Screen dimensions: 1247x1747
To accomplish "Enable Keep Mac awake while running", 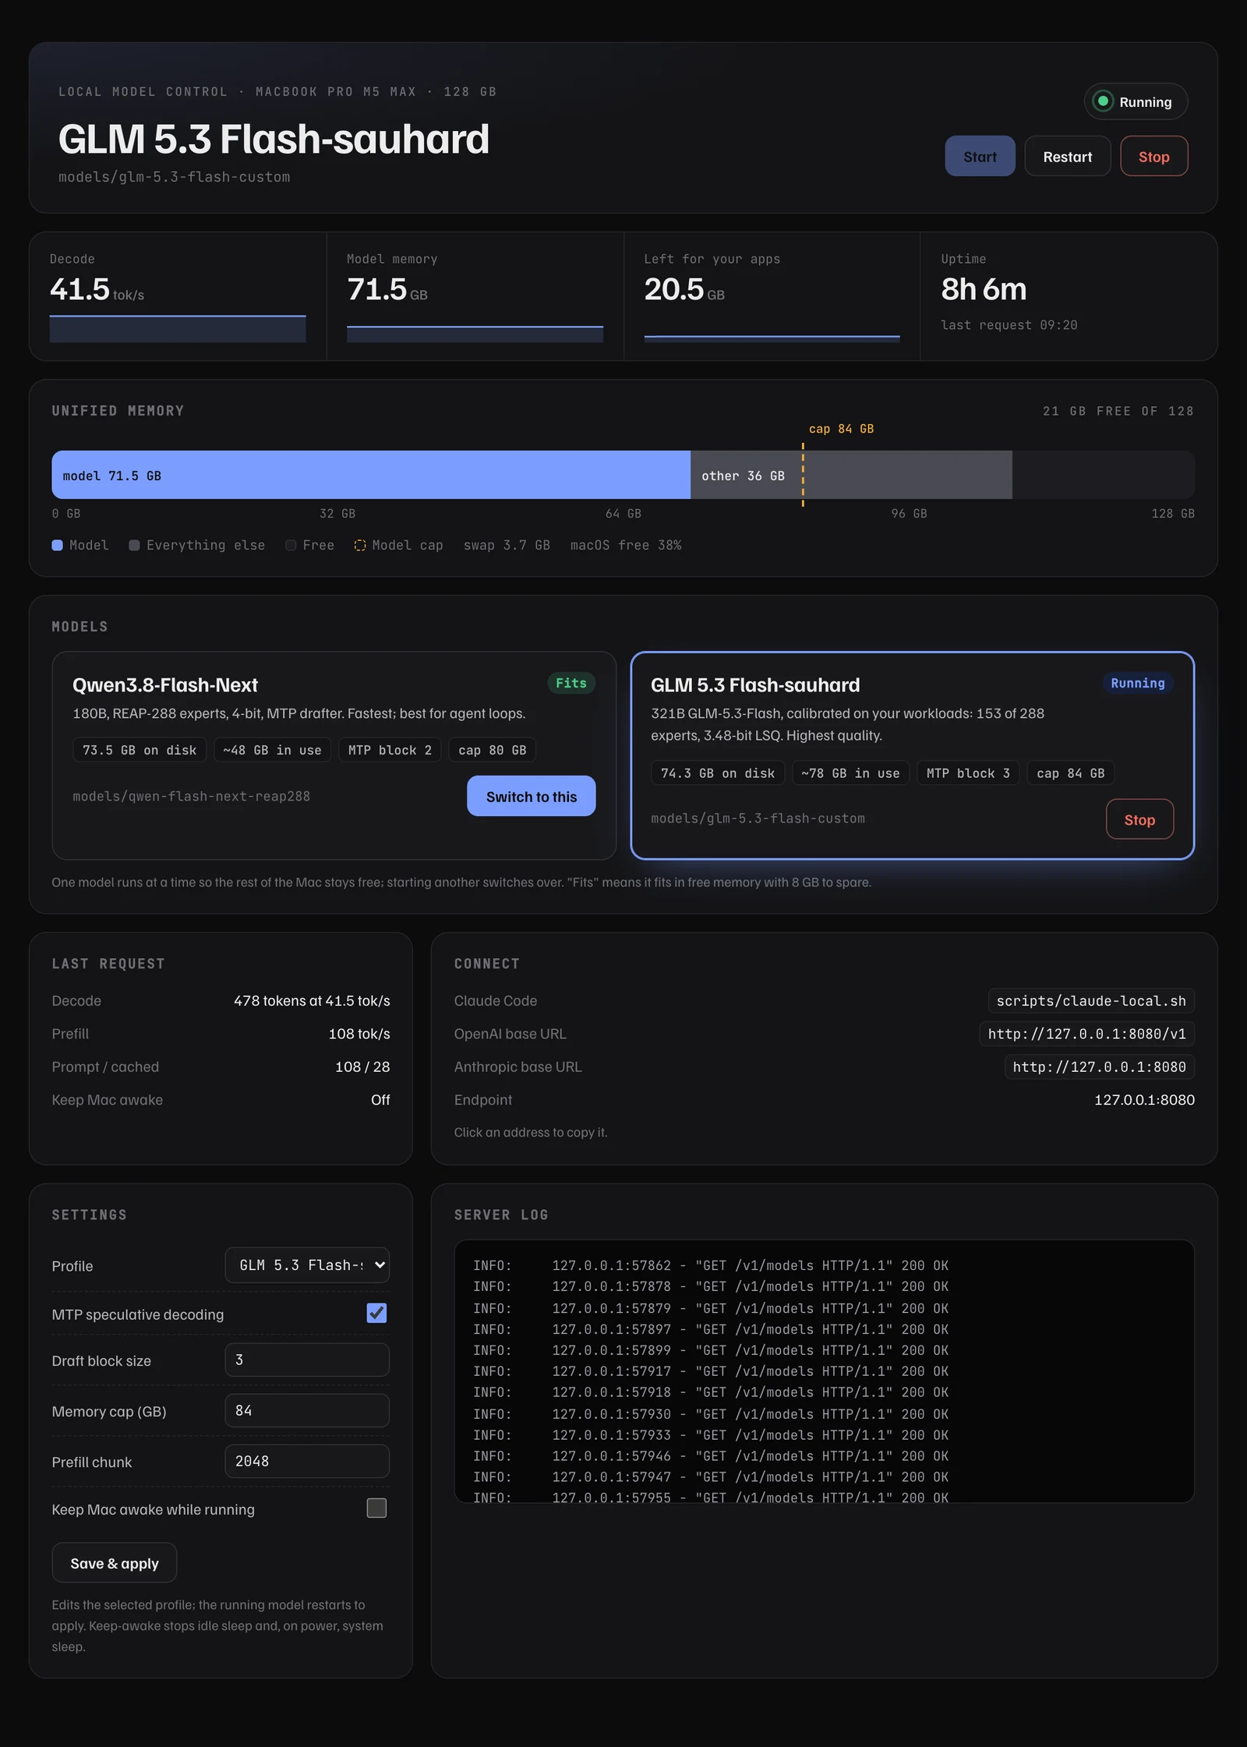I will click(376, 1508).
